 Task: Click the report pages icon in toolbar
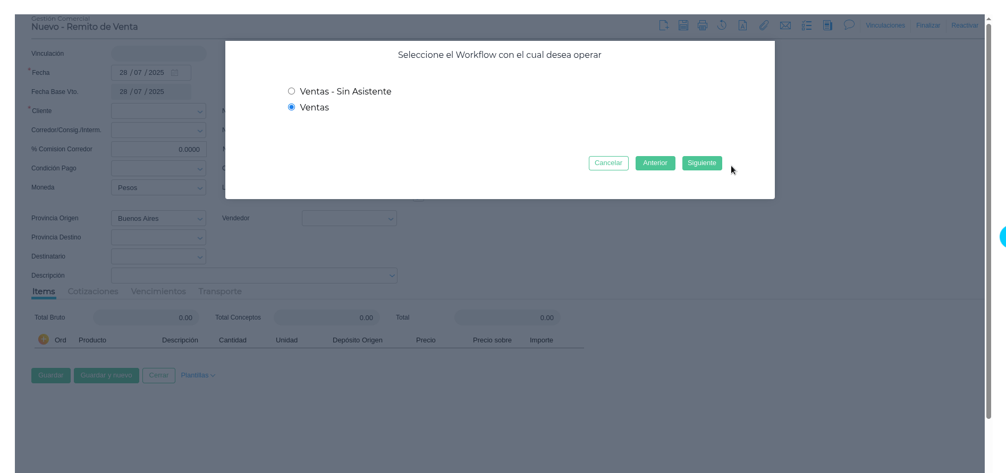(827, 25)
